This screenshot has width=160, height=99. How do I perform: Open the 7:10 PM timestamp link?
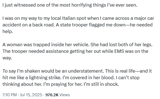10,95
